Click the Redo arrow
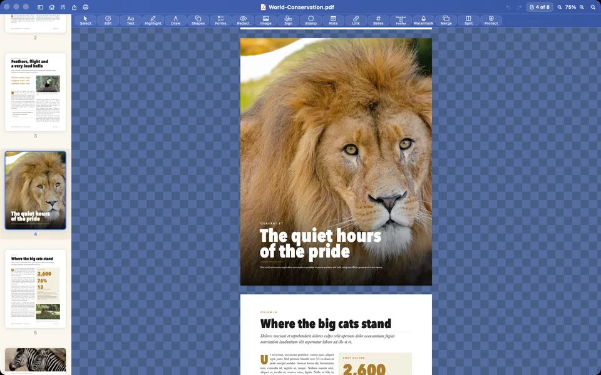 520,7
